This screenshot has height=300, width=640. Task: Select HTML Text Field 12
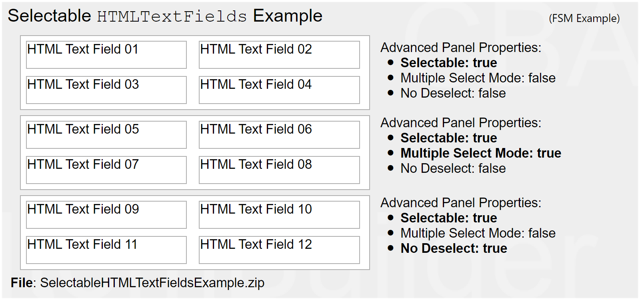click(279, 250)
